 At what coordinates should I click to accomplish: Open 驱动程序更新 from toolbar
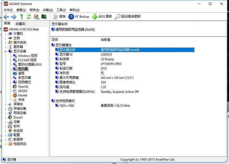point(128,17)
